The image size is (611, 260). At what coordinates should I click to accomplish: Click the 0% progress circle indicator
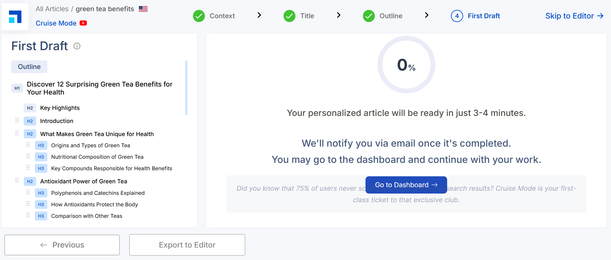point(406,65)
